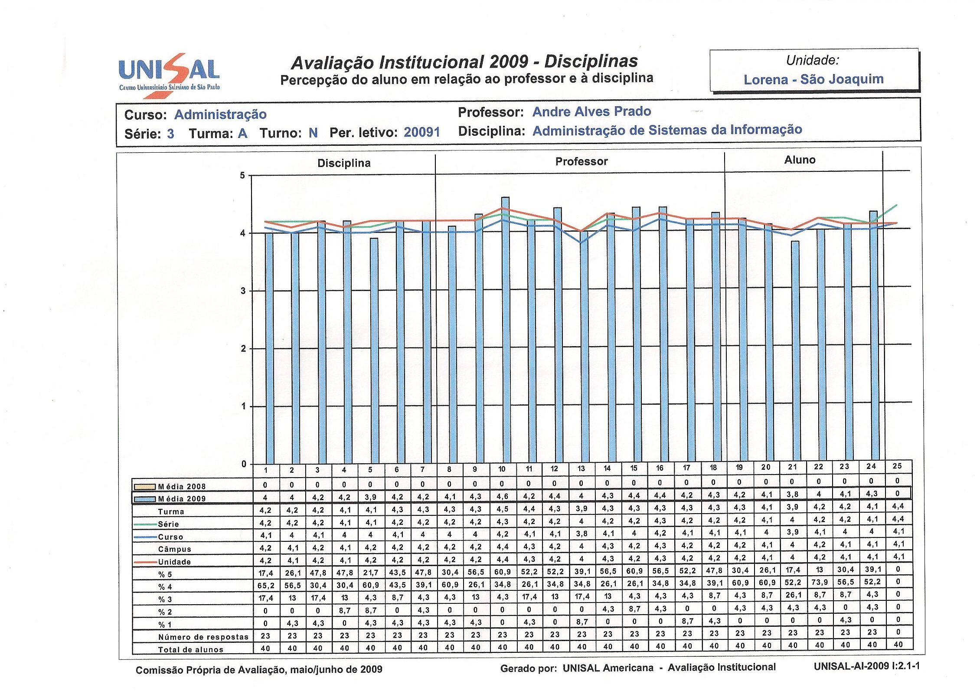Click the '4,6' cell in Média 2009 row
The width and height of the screenshot is (980, 691).
point(502,496)
